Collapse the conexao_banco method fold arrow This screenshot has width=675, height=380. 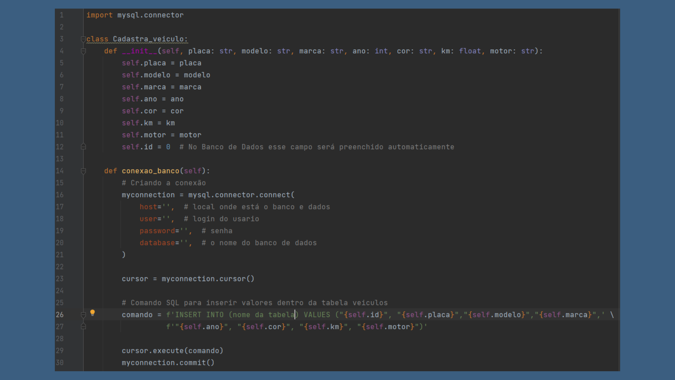pos(83,171)
